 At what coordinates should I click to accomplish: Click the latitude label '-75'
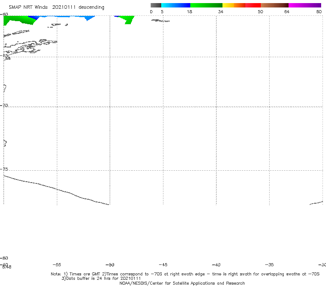pos(4,169)
